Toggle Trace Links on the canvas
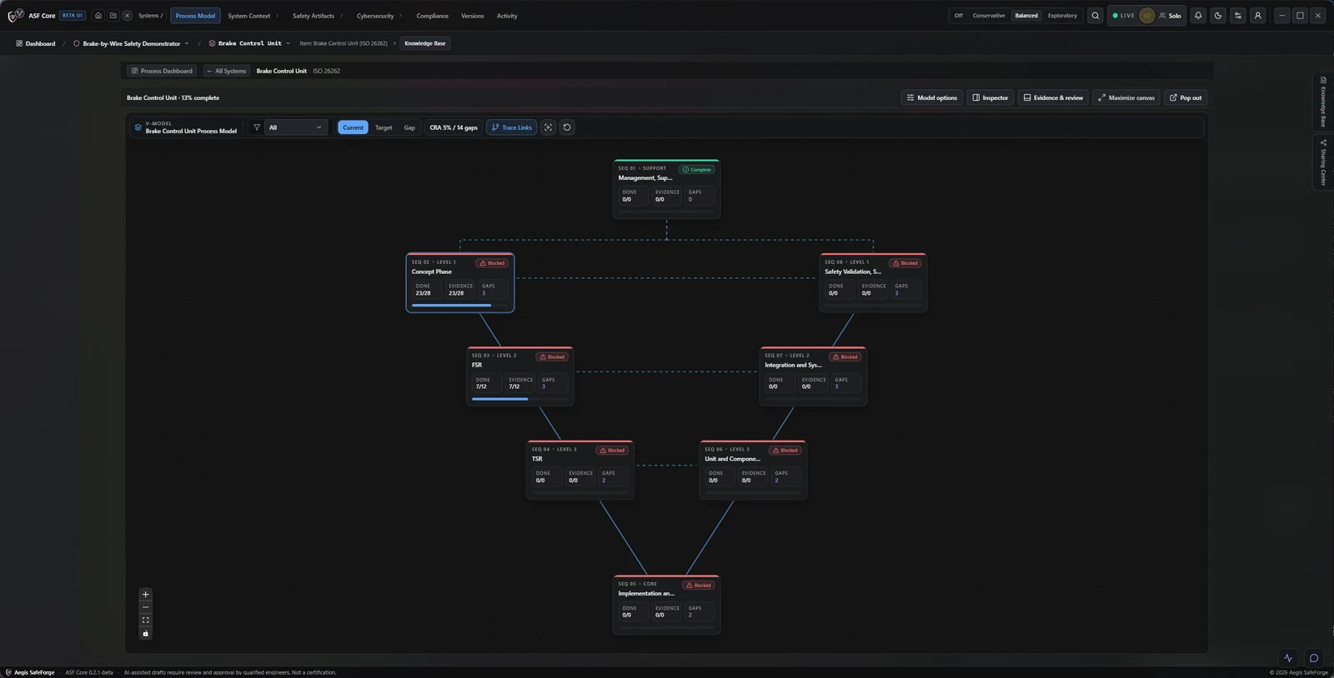Image resolution: width=1334 pixels, height=678 pixels. (x=512, y=127)
